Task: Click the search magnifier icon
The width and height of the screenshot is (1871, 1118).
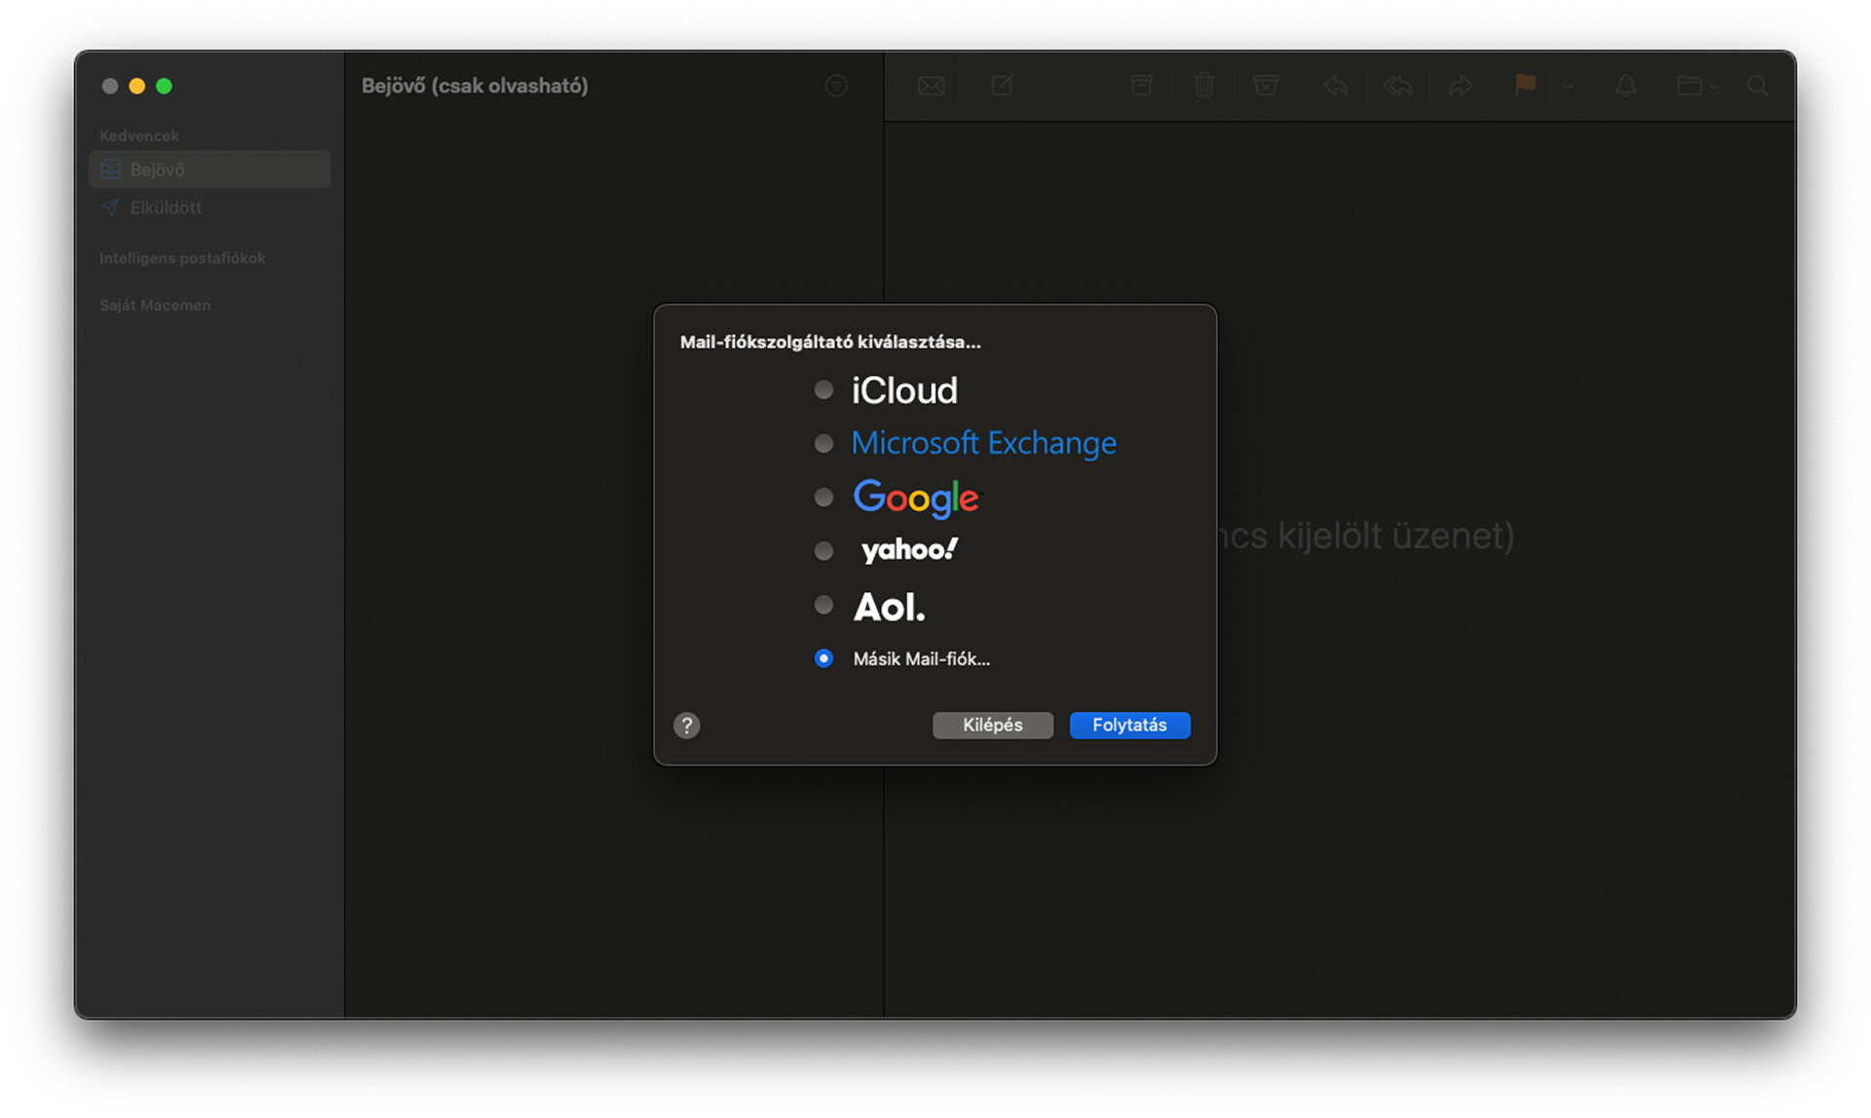Action: pyautogui.click(x=1758, y=86)
